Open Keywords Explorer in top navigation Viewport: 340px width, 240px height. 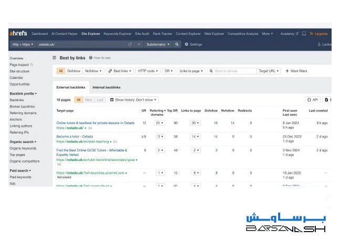pos(118,34)
